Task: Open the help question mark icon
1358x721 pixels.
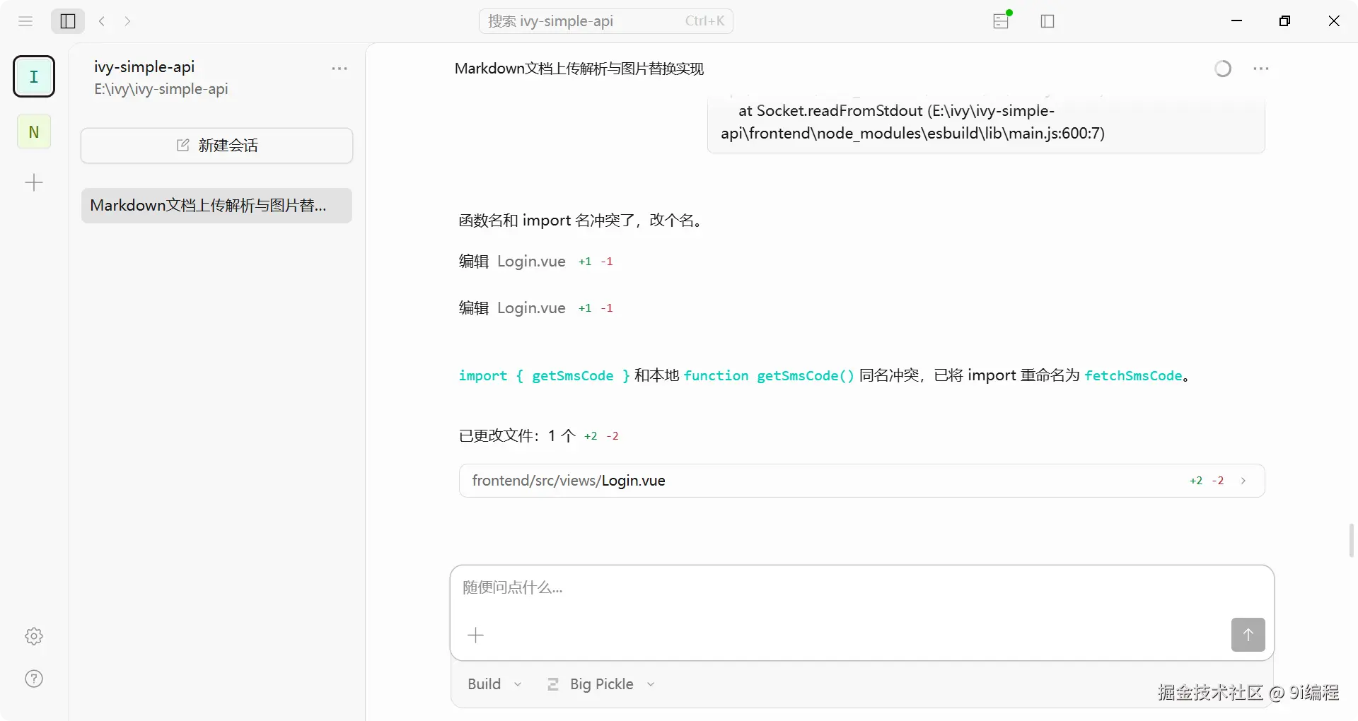Action: 34,679
